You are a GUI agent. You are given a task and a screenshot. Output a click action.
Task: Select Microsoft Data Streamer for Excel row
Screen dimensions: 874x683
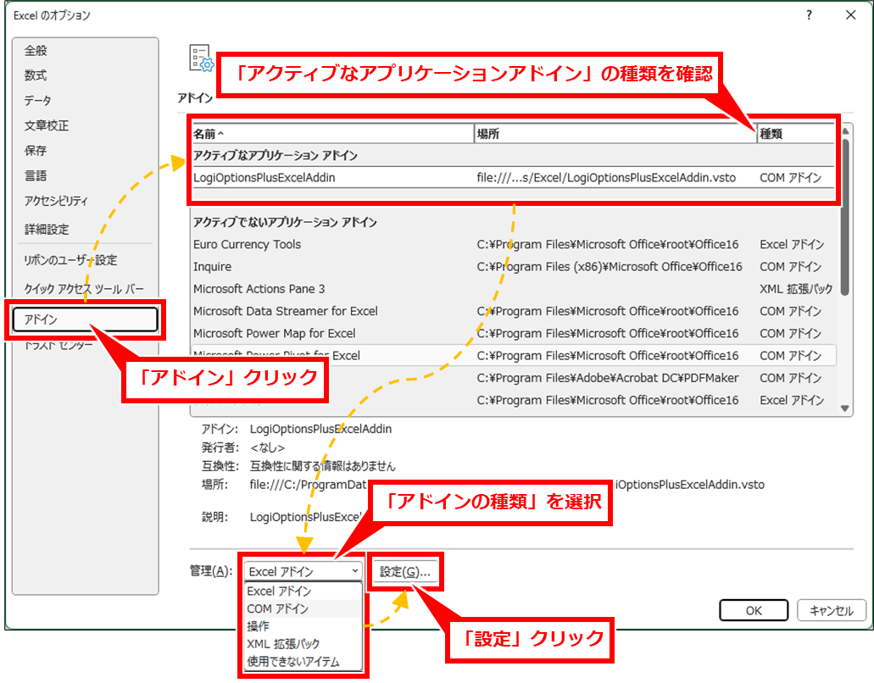pos(286,311)
